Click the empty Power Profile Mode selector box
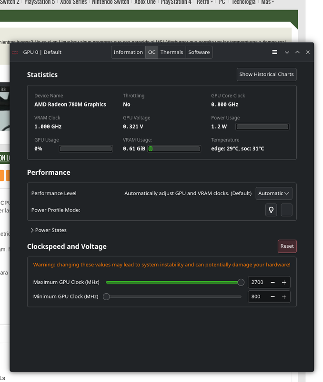Viewport: 323px width, 382px height. (x=286, y=210)
